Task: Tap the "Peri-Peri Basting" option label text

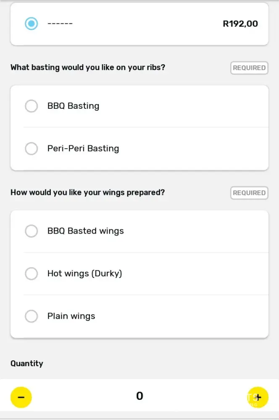Action: [83, 148]
